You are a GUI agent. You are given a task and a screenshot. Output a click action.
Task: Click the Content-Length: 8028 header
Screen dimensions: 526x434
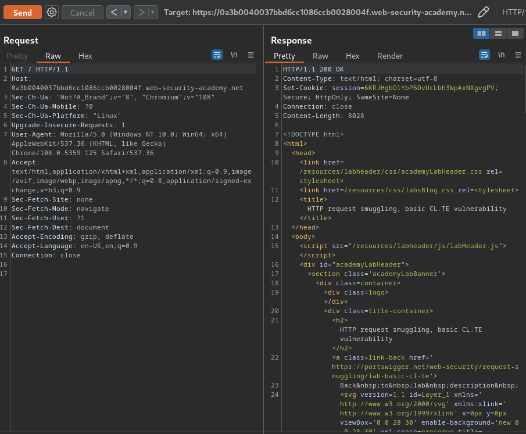[x=323, y=116]
